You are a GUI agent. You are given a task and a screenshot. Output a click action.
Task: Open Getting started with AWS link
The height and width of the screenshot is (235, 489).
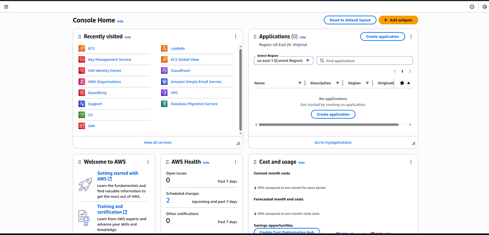(117, 176)
